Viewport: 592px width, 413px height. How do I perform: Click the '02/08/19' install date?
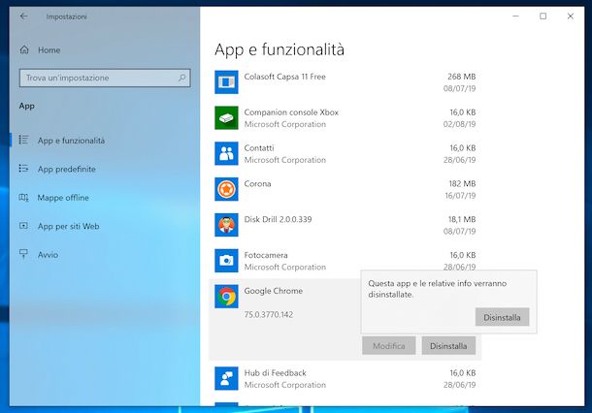pos(459,124)
